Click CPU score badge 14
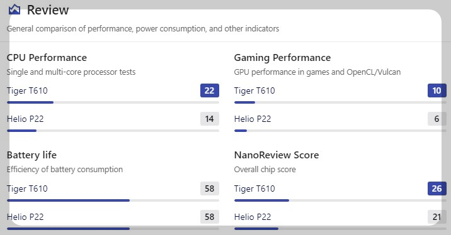This screenshot has width=451, height=235. click(210, 119)
